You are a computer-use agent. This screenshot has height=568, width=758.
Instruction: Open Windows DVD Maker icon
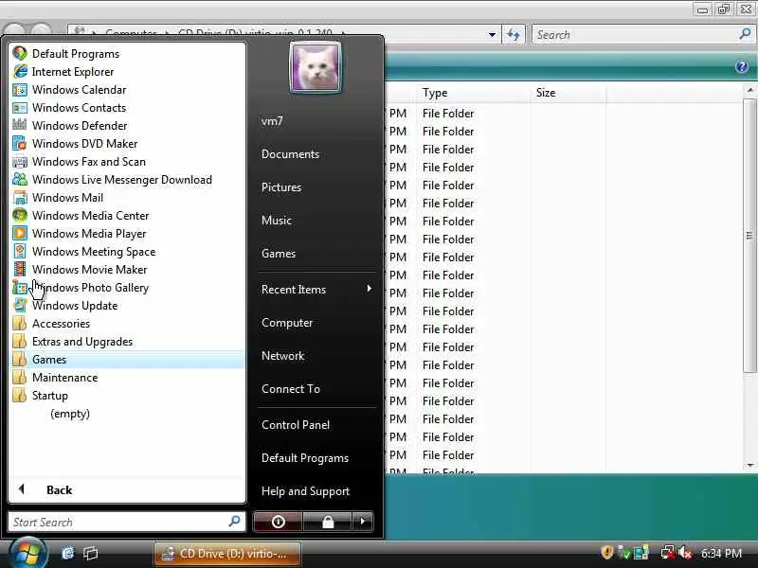click(x=20, y=144)
